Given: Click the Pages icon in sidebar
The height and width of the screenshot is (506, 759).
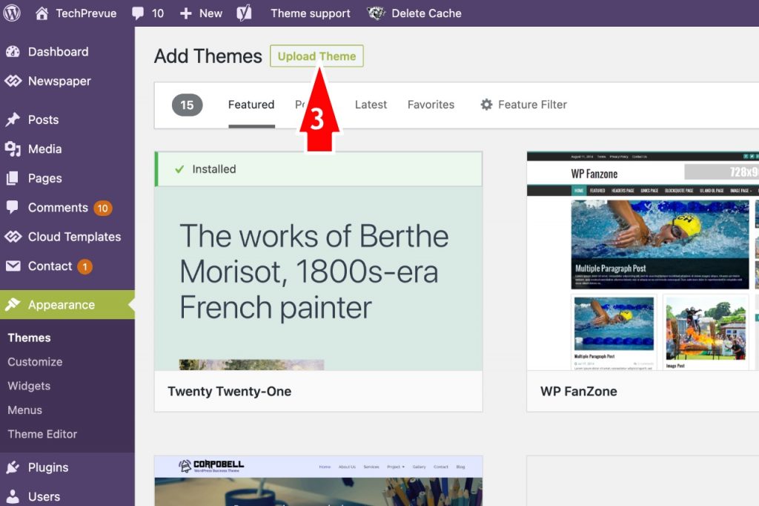Looking at the screenshot, I should (x=13, y=178).
